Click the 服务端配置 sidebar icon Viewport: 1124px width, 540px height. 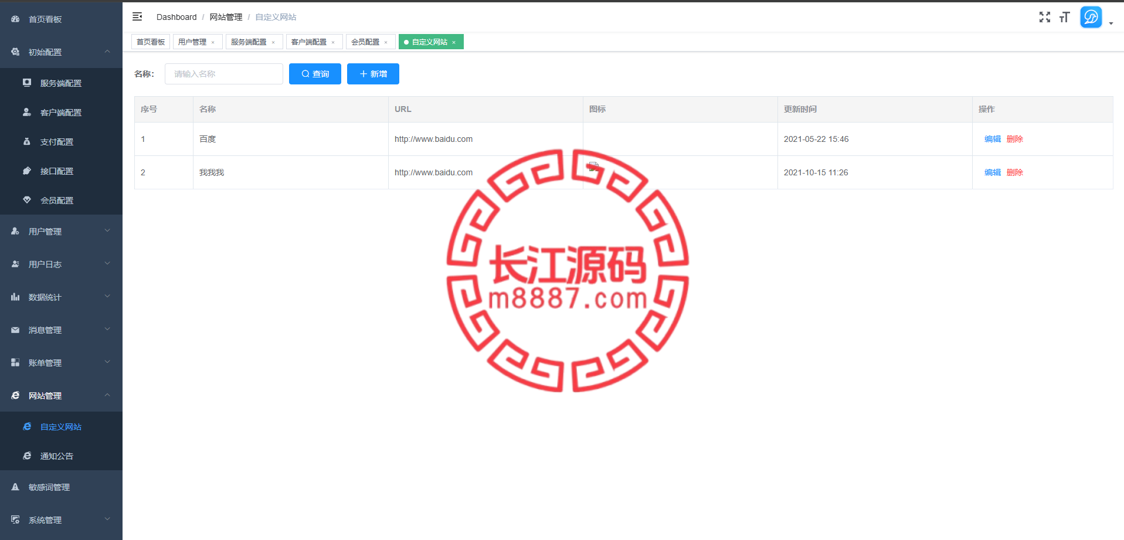pos(27,83)
